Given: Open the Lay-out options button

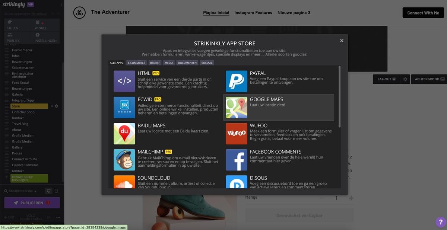Looking at the screenshot, I should point(386,79).
